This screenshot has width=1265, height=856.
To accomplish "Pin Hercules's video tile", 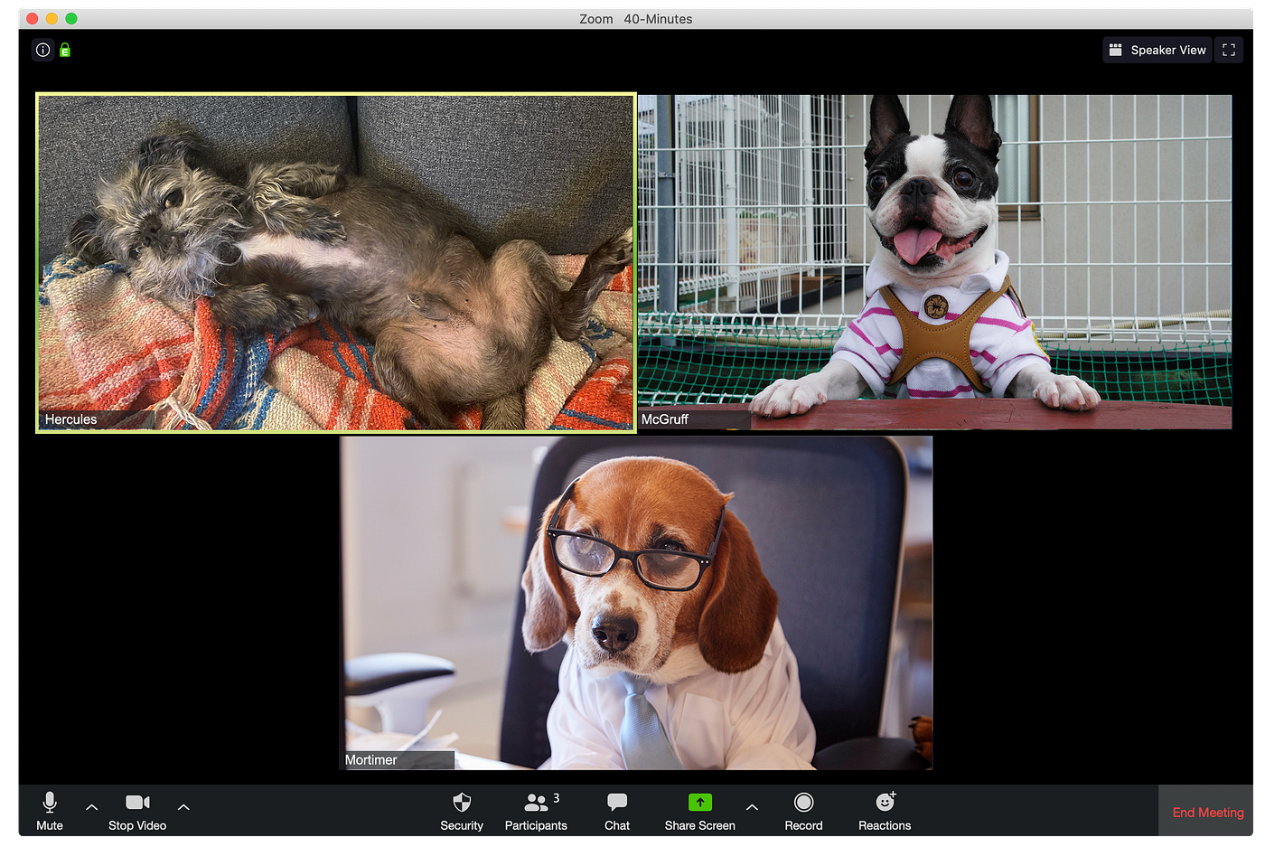I will (x=335, y=262).
